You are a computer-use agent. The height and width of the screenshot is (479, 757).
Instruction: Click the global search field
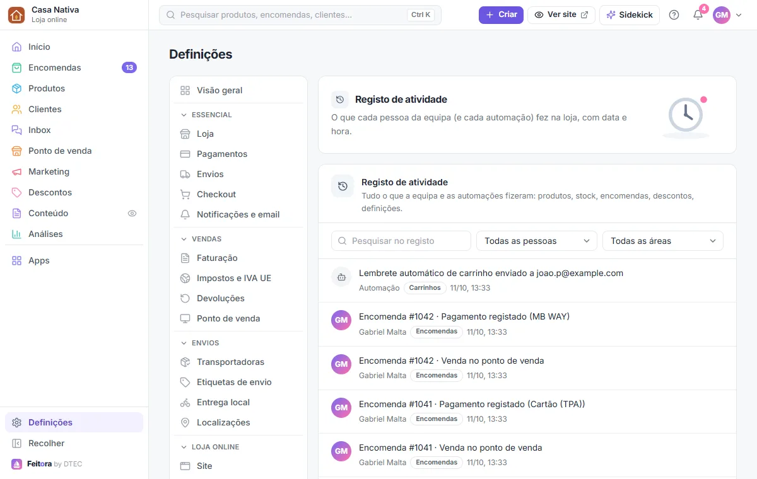click(x=300, y=15)
